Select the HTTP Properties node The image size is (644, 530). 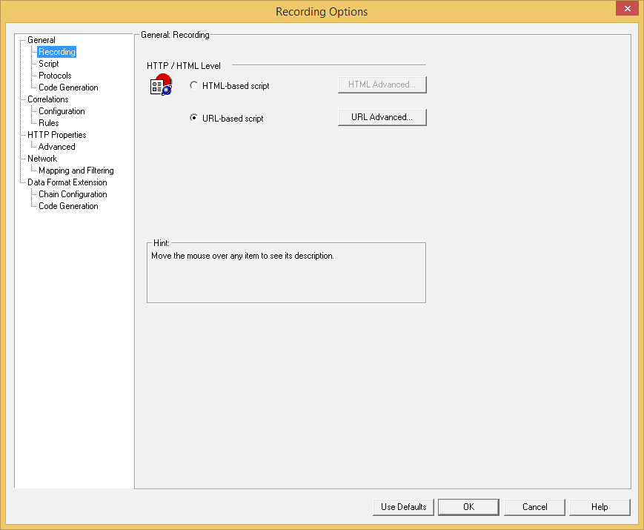[x=56, y=135]
